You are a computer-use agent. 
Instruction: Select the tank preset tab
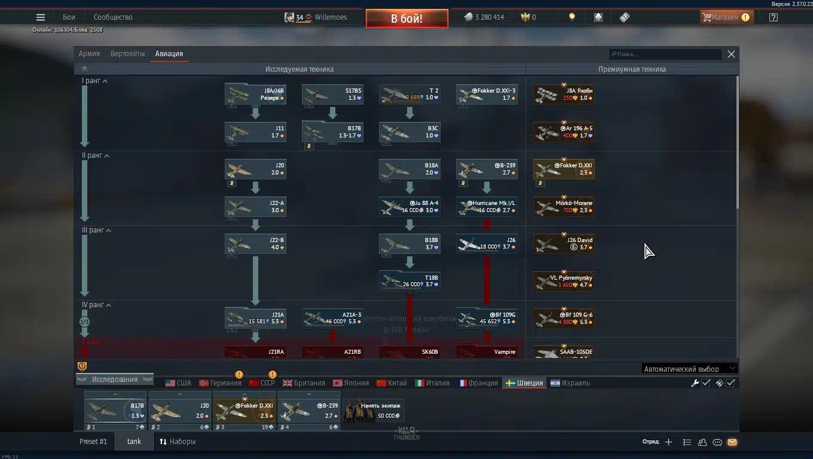coord(134,442)
